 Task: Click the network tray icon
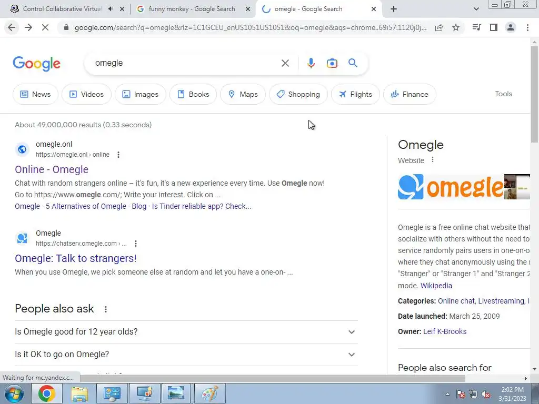click(x=473, y=395)
